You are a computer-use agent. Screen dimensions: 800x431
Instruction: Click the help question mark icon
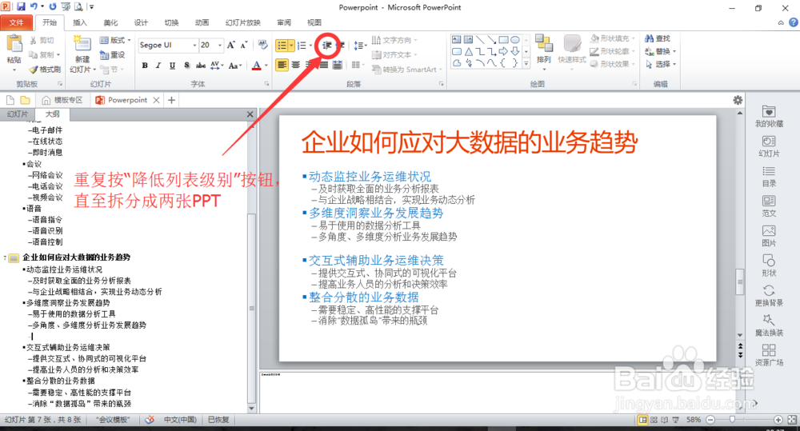click(x=794, y=22)
